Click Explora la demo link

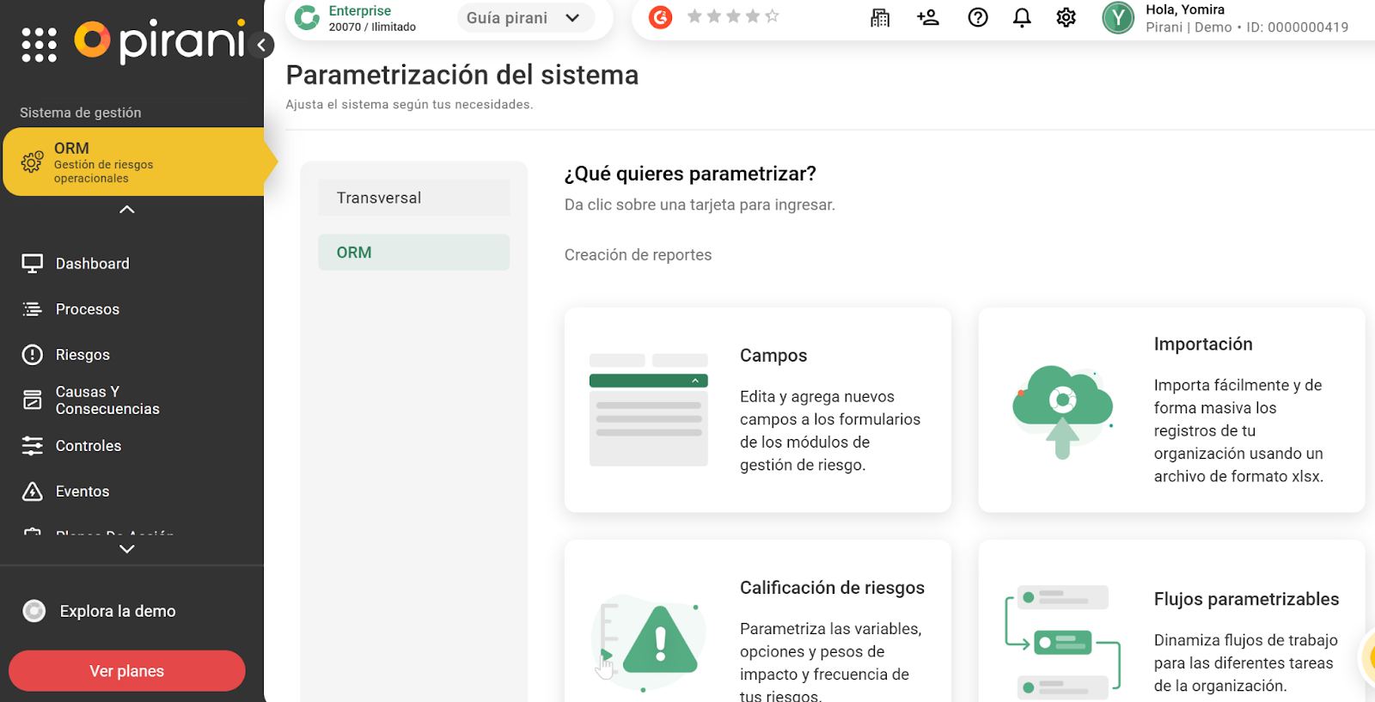[x=118, y=611]
